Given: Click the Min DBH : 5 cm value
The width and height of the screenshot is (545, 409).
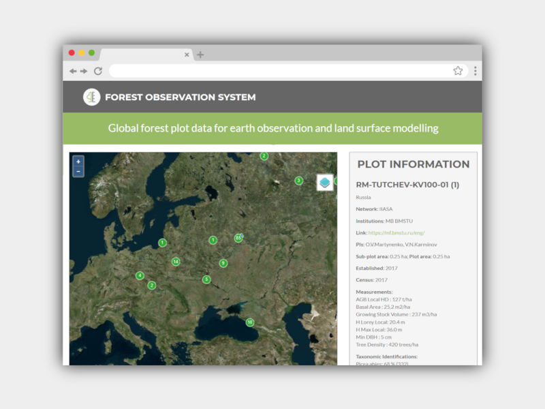Looking at the screenshot, I should click(373, 337).
